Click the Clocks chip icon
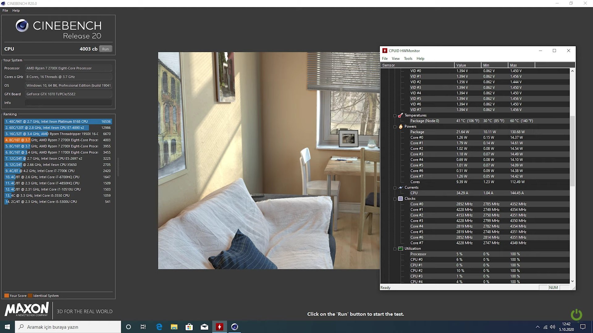 pyautogui.click(x=401, y=199)
